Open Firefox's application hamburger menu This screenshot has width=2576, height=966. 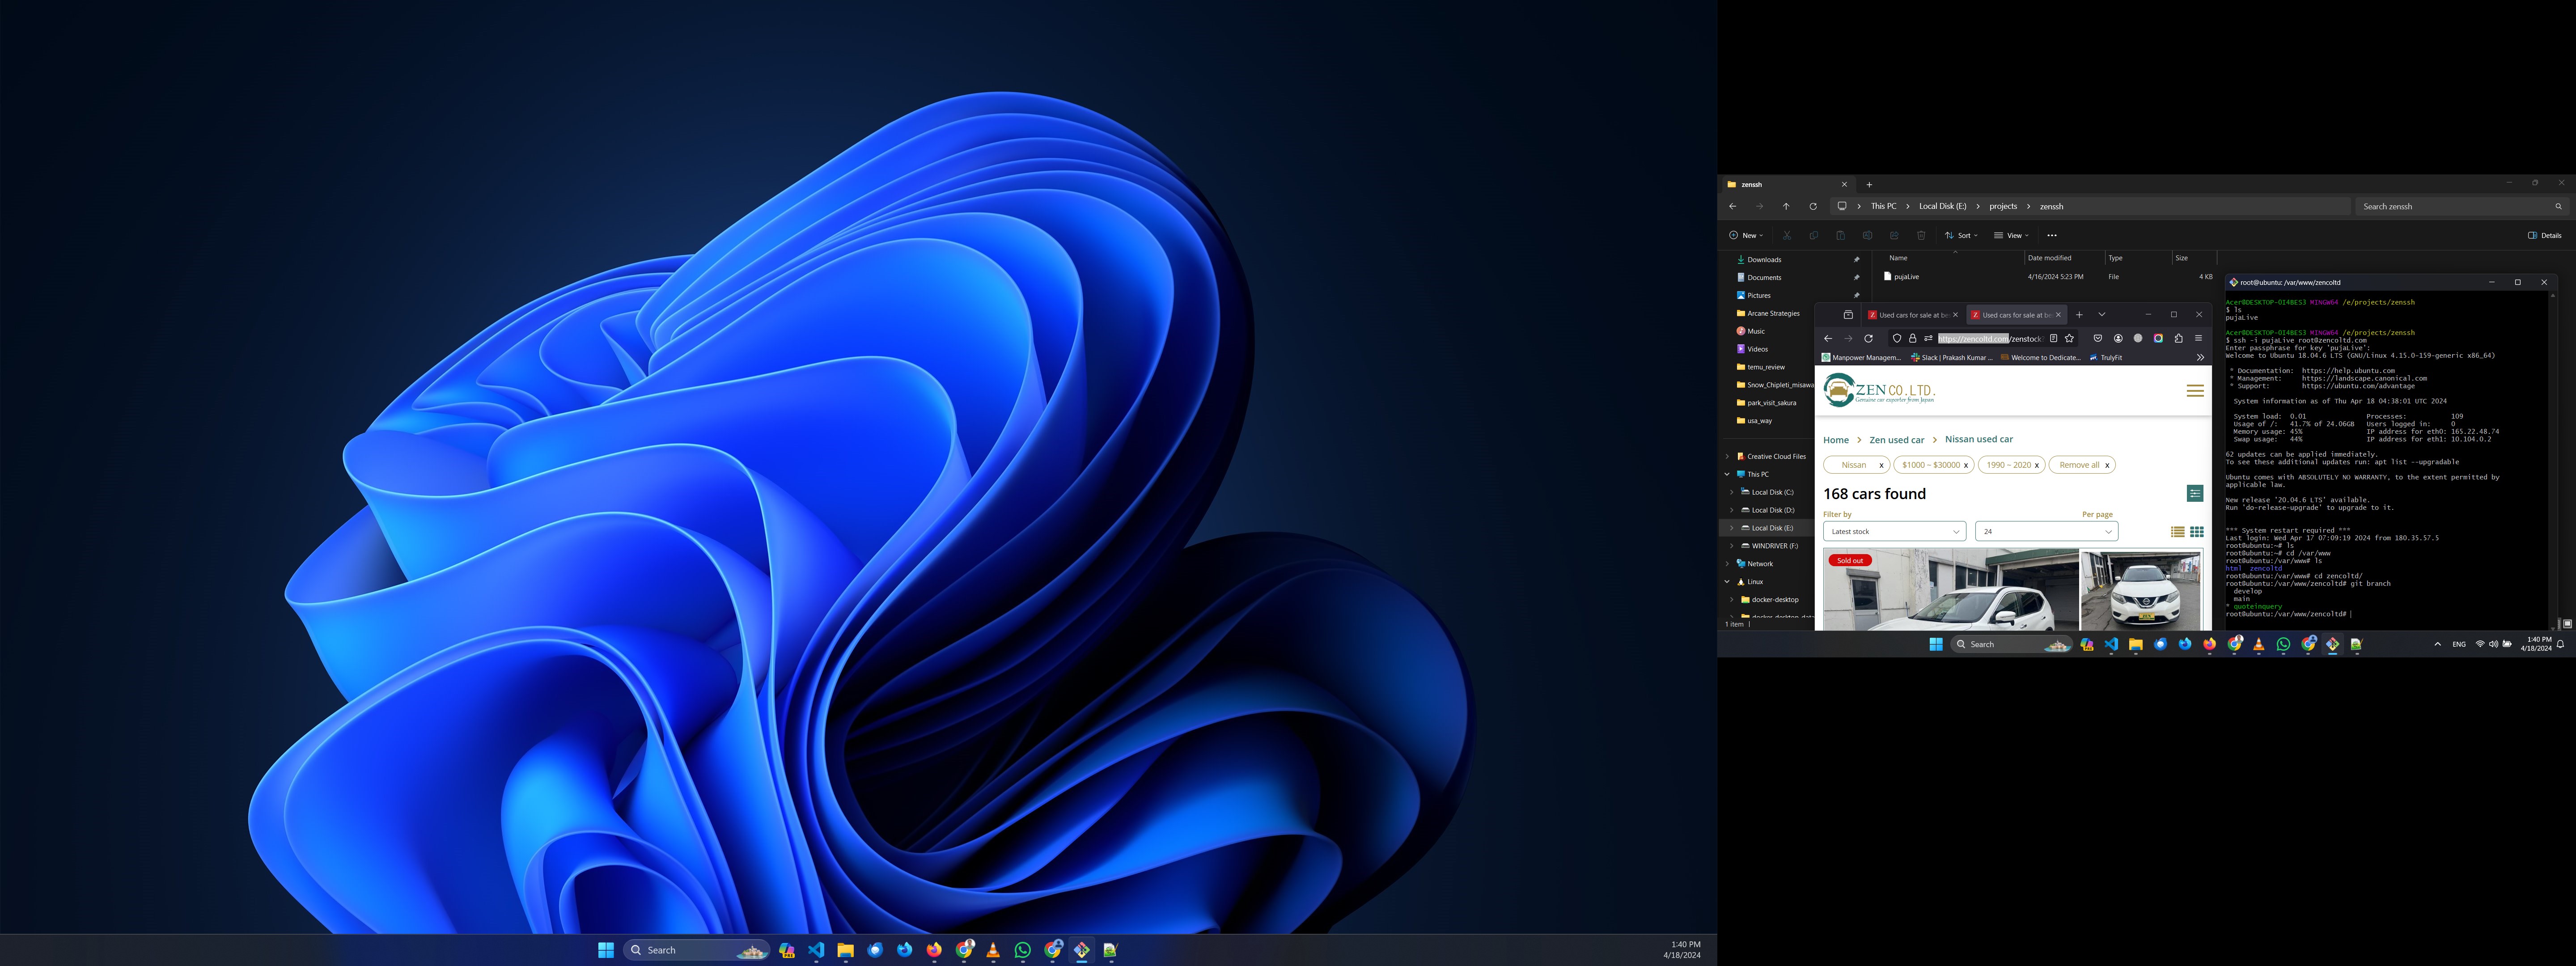(x=2198, y=339)
